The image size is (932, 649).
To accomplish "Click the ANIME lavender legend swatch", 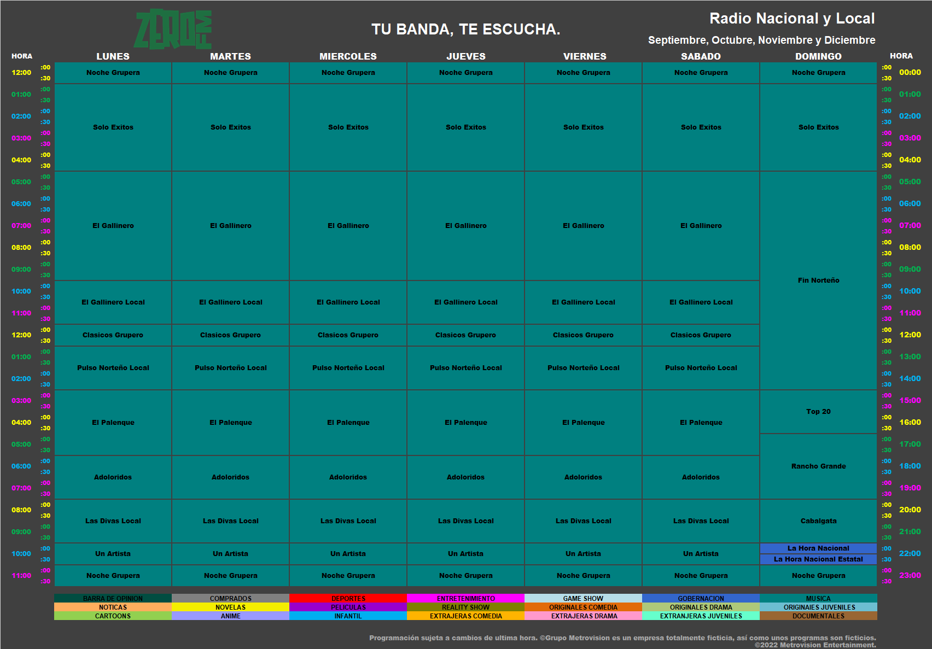I will (231, 616).
